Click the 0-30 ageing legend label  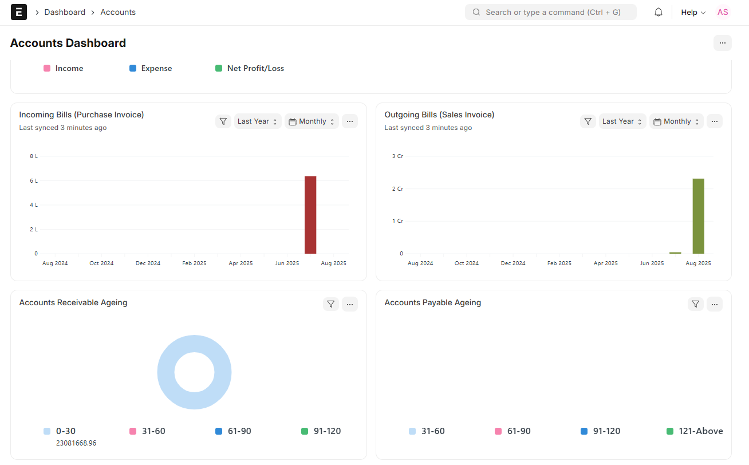[65, 431]
